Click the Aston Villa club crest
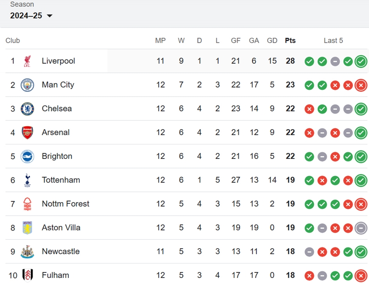The width and height of the screenshot is (369, 283). click(27, 228)
